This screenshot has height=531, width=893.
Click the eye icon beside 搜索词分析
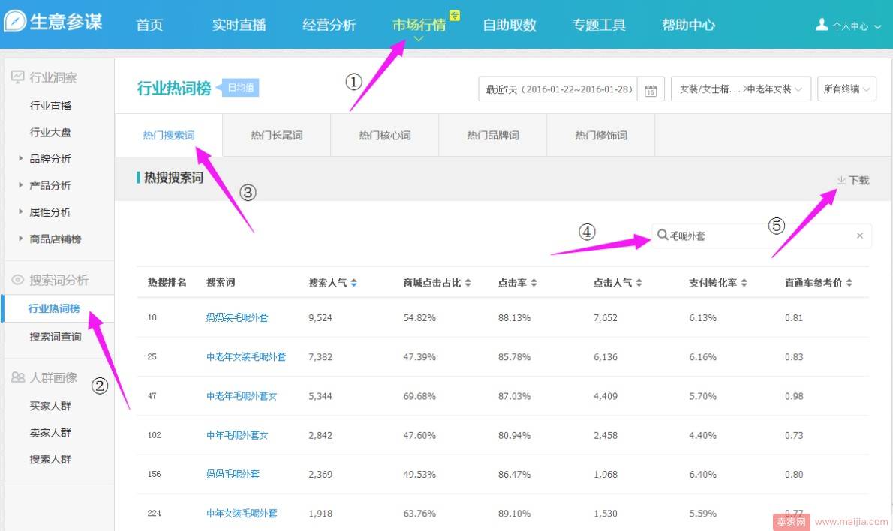(x=19, y=279)
